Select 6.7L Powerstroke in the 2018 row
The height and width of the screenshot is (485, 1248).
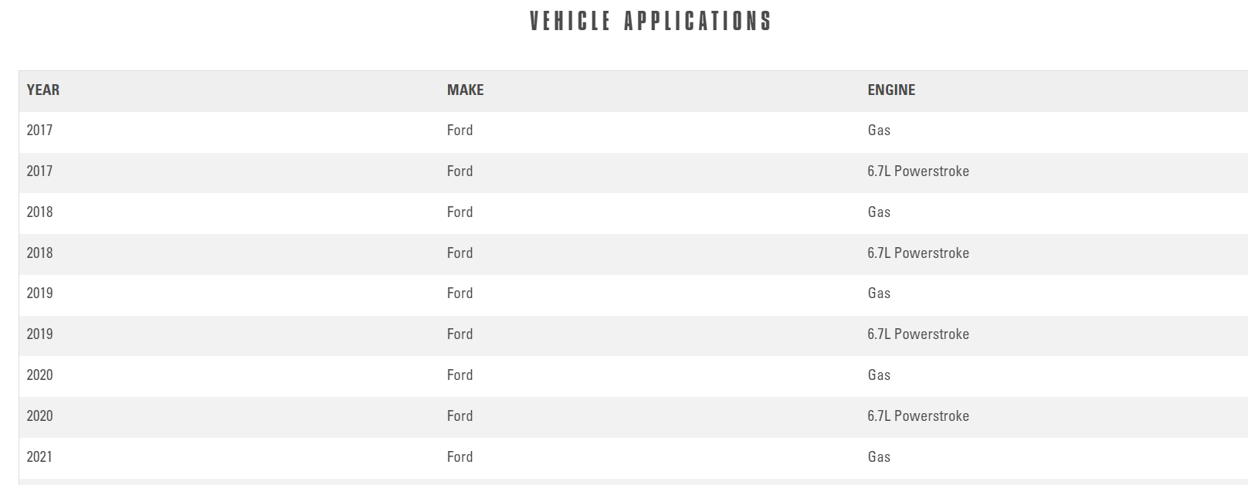[917, 253]
